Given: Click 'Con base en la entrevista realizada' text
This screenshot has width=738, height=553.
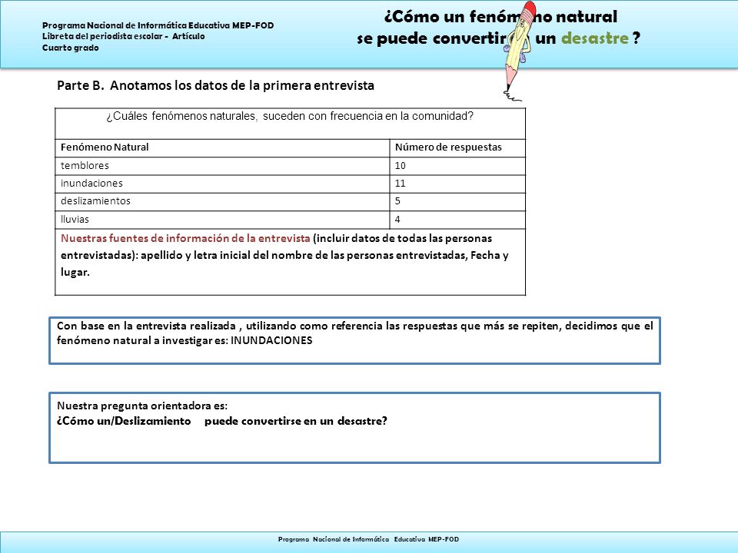Looking at the screenshot, I should click(146, 326).
